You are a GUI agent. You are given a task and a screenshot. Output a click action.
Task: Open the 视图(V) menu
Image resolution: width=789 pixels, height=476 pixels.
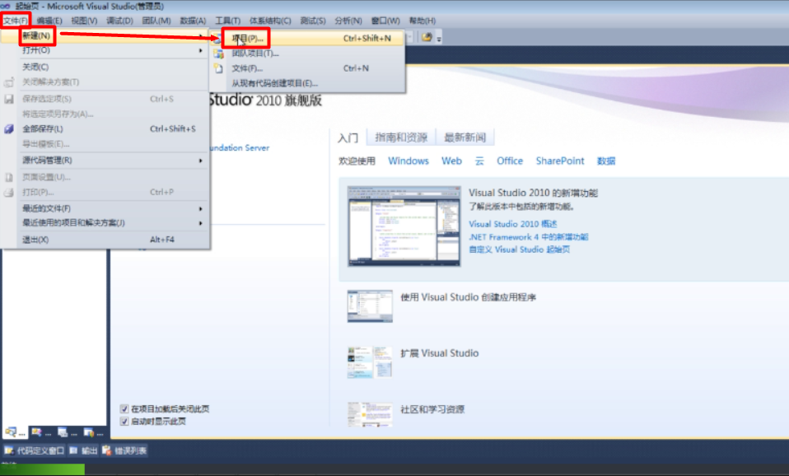(x=84, y=21)
